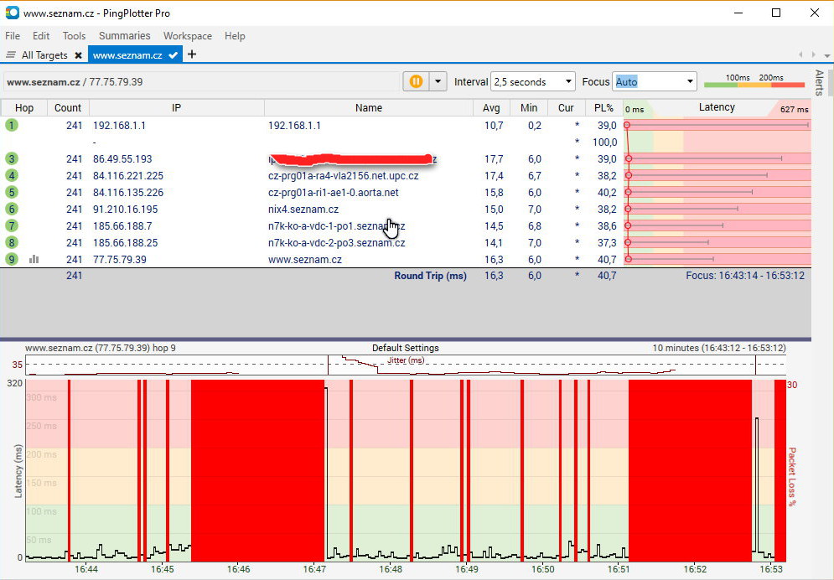This screenshot has height=580, width=834.
Task: Sort by the PL% column header
Action: point(603,108)
